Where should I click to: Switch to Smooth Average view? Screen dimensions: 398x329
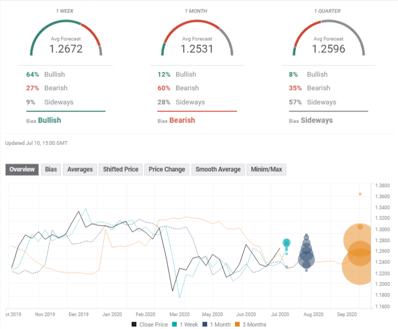218,169
